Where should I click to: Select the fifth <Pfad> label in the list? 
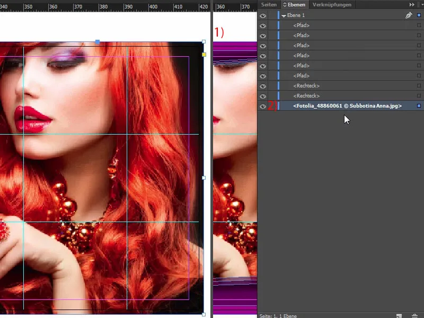click(301, 65)
